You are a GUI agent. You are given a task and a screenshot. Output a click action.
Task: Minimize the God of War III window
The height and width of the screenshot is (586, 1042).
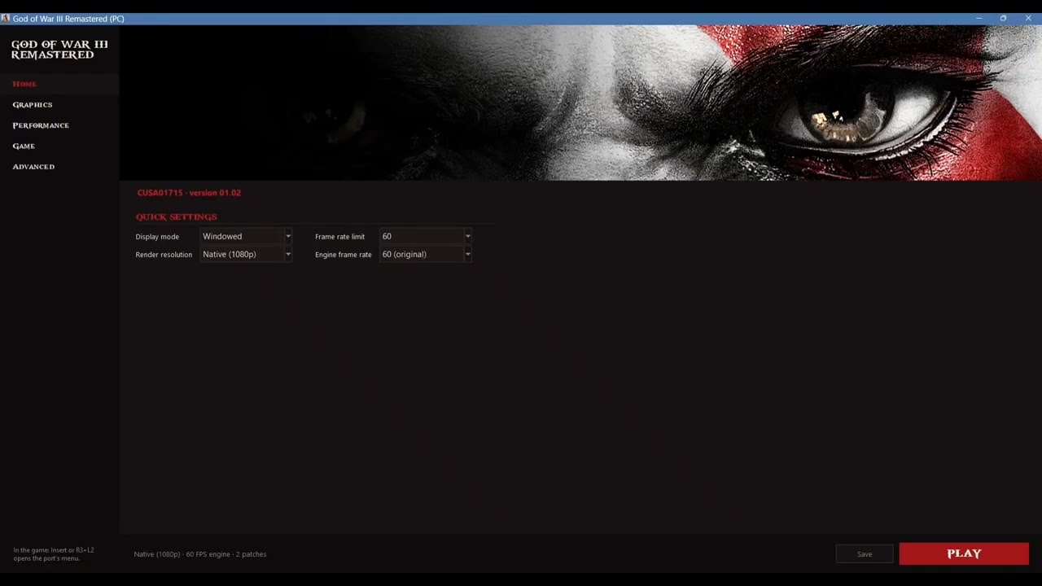[x=979, y=19]
